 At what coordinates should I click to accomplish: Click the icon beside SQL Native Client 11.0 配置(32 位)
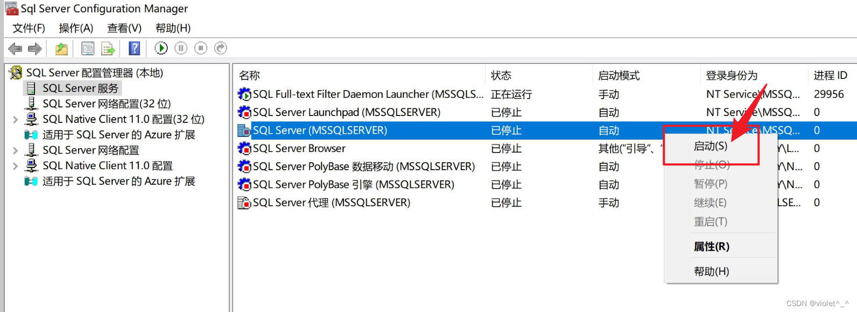coord(32,119)
